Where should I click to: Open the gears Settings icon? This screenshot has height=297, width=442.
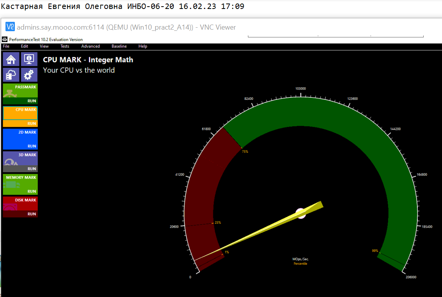(x=29, y=75)
